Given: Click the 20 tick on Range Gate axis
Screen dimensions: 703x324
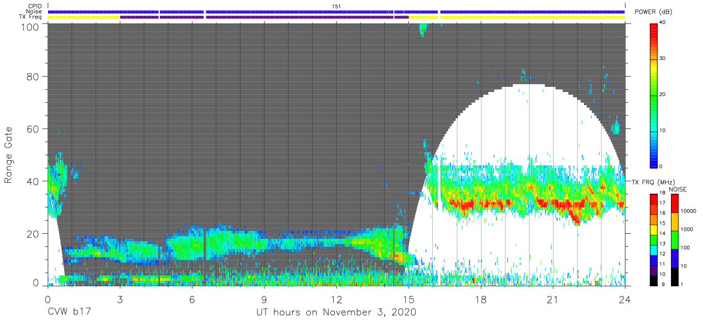Looking at the screenshot, I should (x=34, y=233).
